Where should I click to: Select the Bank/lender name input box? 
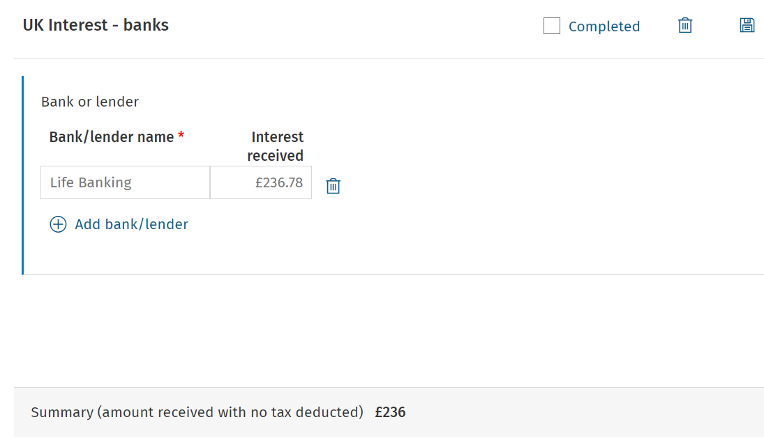coord(125,182)
